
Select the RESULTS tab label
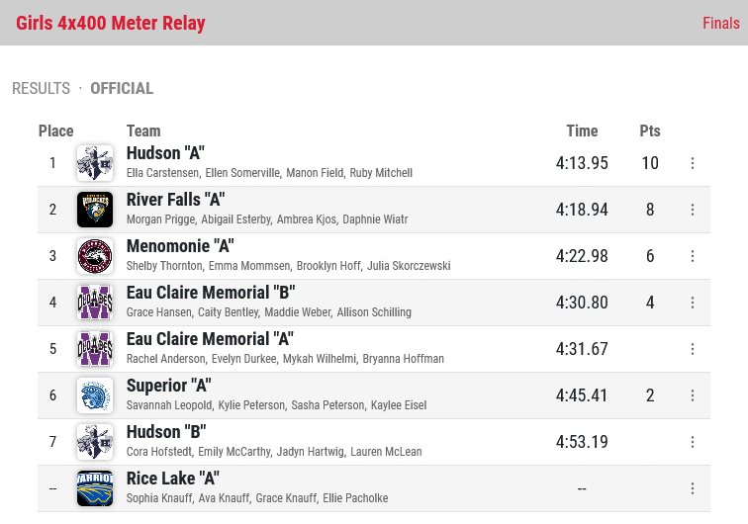(x=41, y=88)
